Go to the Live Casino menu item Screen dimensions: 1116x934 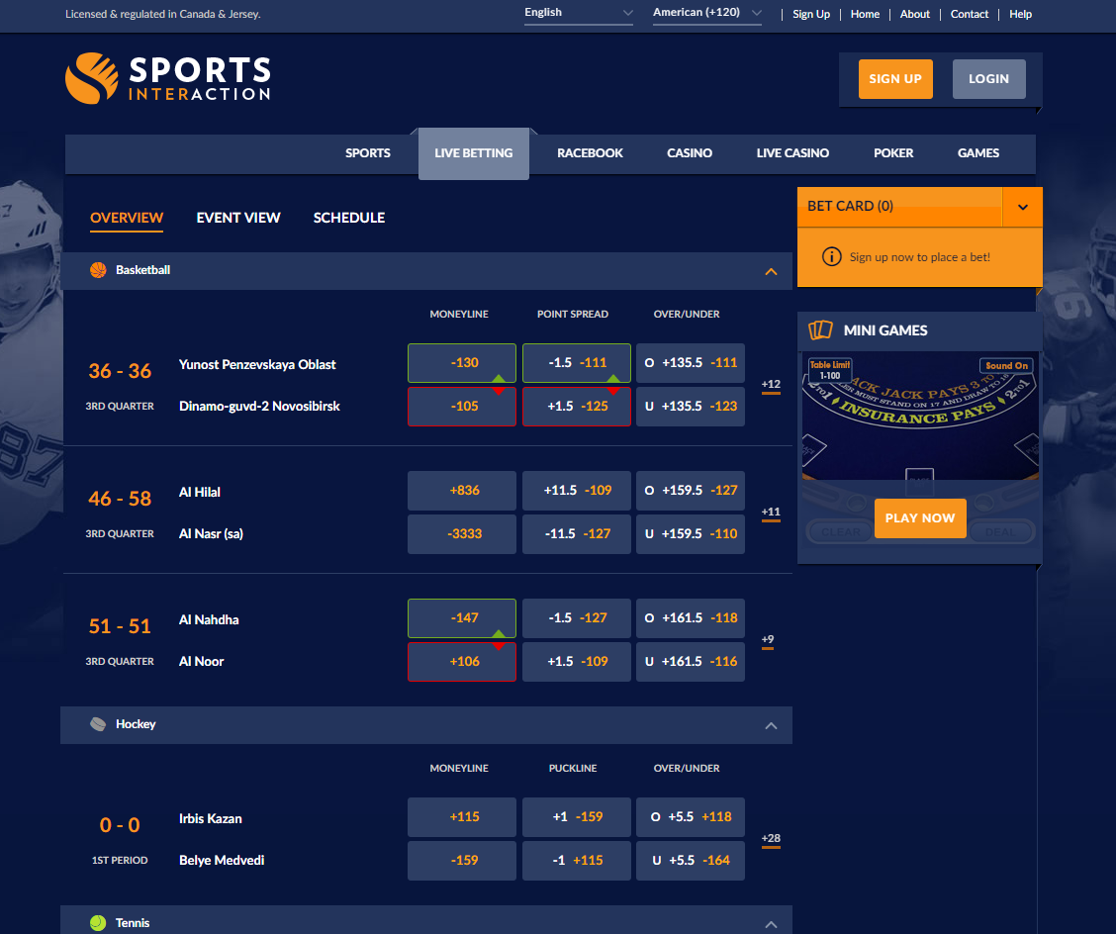coord(792,153)
